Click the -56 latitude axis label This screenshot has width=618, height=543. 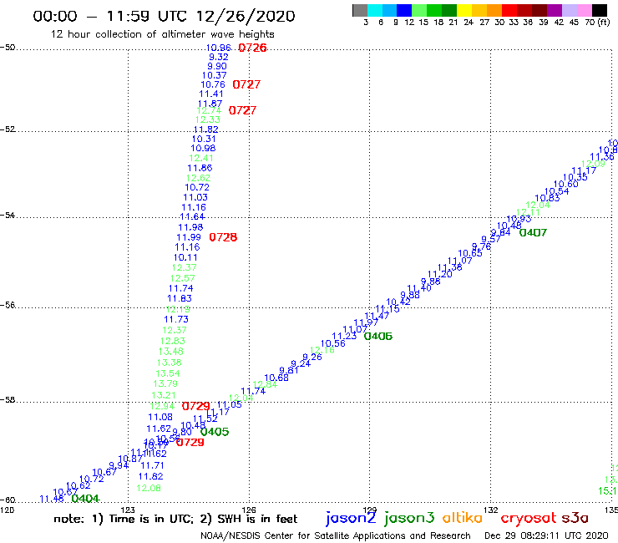tap(8, 305)
